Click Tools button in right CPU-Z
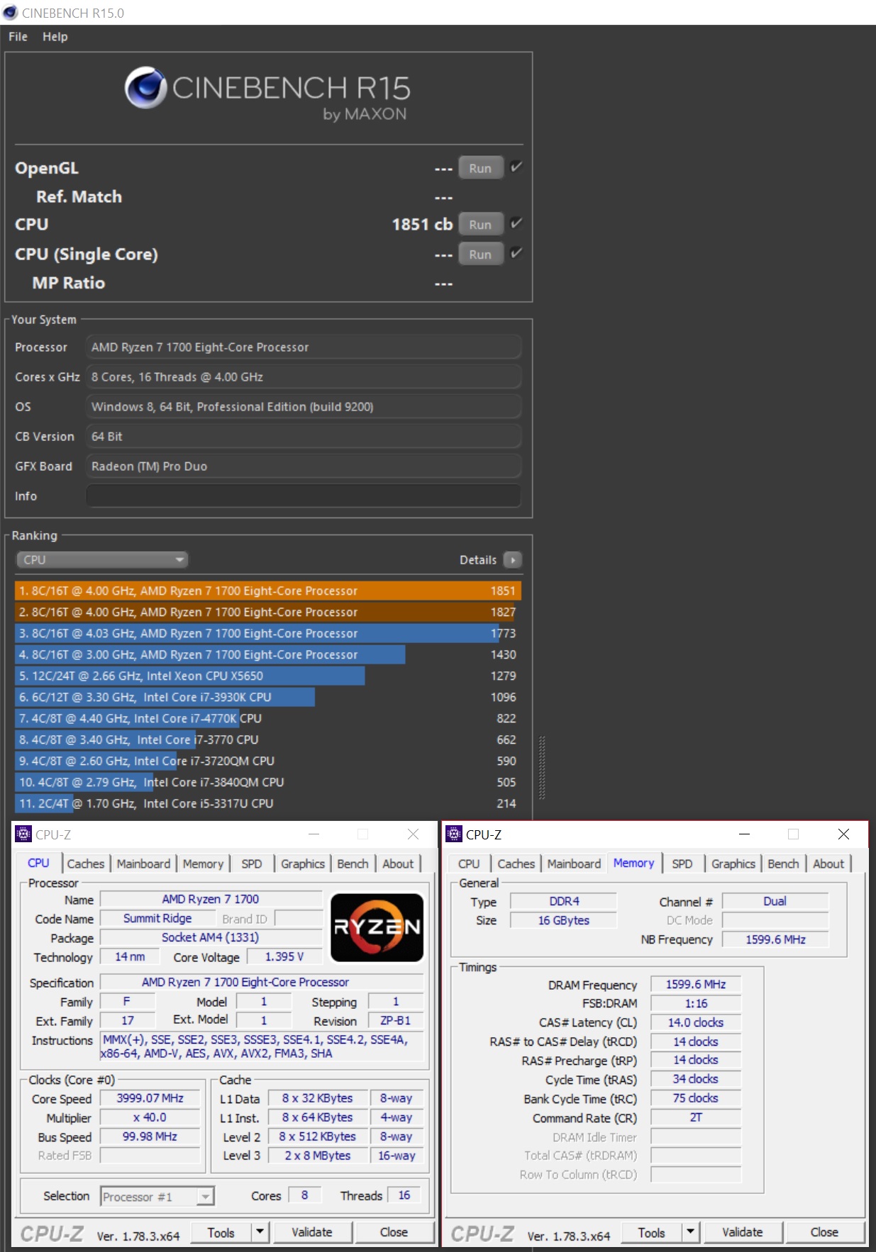Viewport: 876px width, 1252px height. point(652,1232)
